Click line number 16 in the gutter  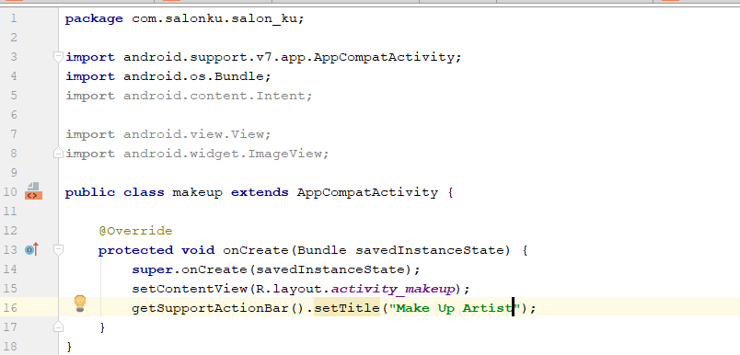click(x=10, y=308)
